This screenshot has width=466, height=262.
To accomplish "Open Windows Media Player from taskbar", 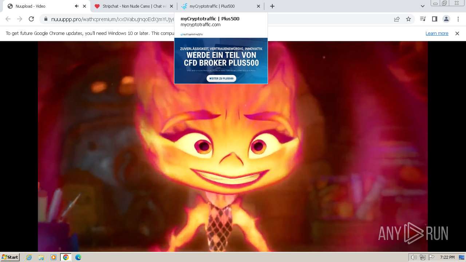I will [54, 257].
